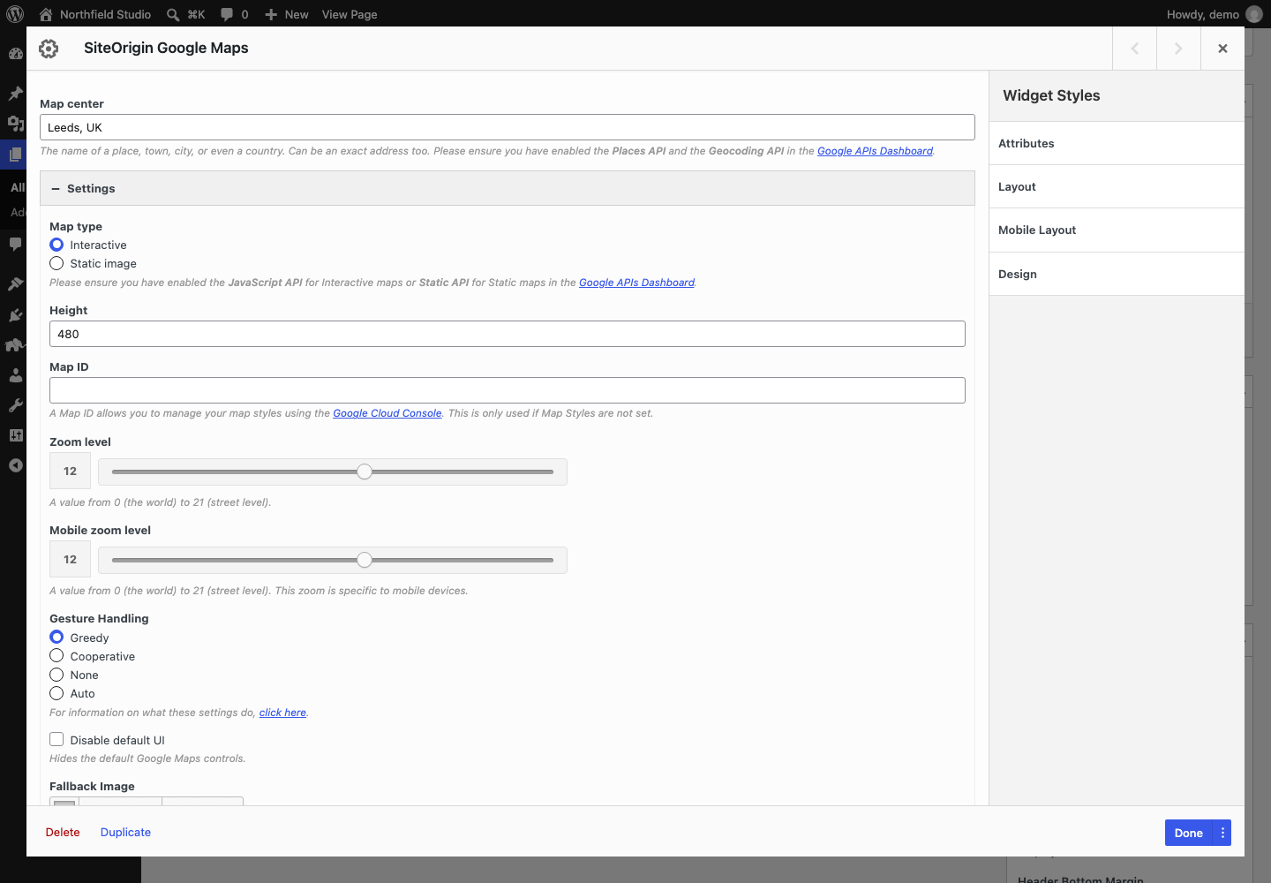Open the elephant sidebar menu icon

pos(15,344)
